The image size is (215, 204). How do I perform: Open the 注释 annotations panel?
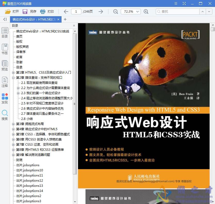[5, 82]
